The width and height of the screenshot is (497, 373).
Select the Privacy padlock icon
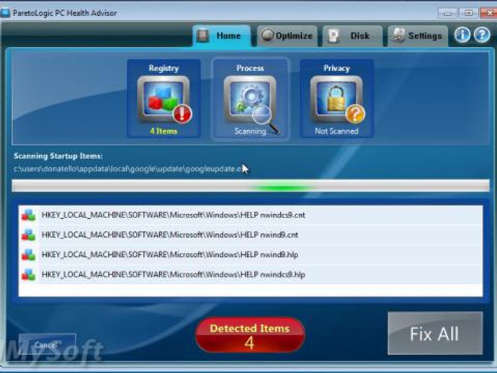click(x=336, y=99)
